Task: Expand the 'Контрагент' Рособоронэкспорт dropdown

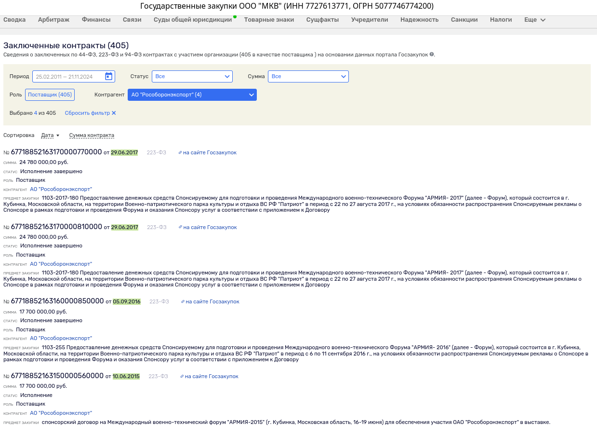Action: point(192,95)
